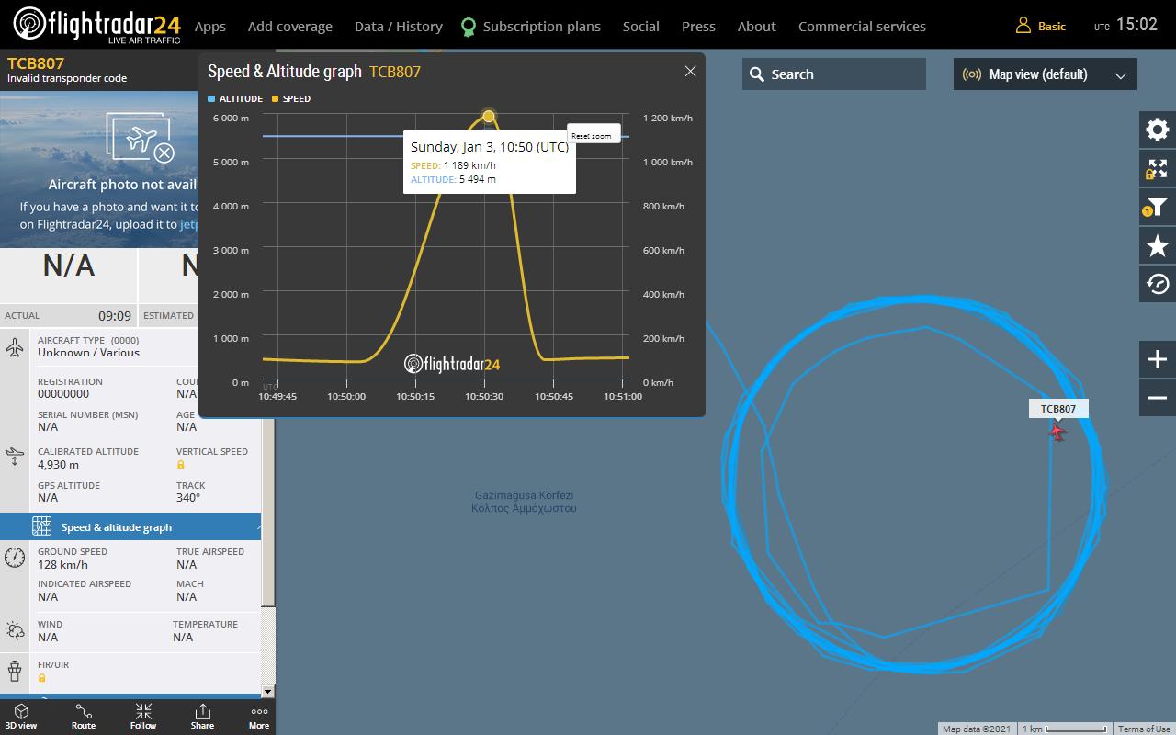Image resolution: width=1176 pixels, height=735 pixels.
Task: Click the speed gauge icon in panel
Action: point(15,558)
